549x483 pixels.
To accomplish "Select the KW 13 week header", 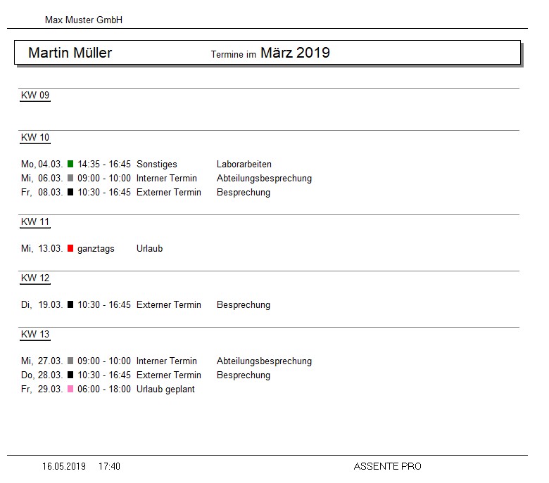I will click(35, 335).
